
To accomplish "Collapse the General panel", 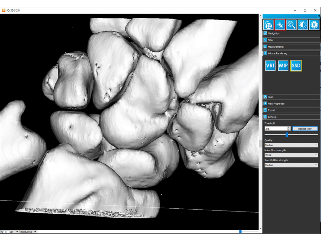I will 291,117.
